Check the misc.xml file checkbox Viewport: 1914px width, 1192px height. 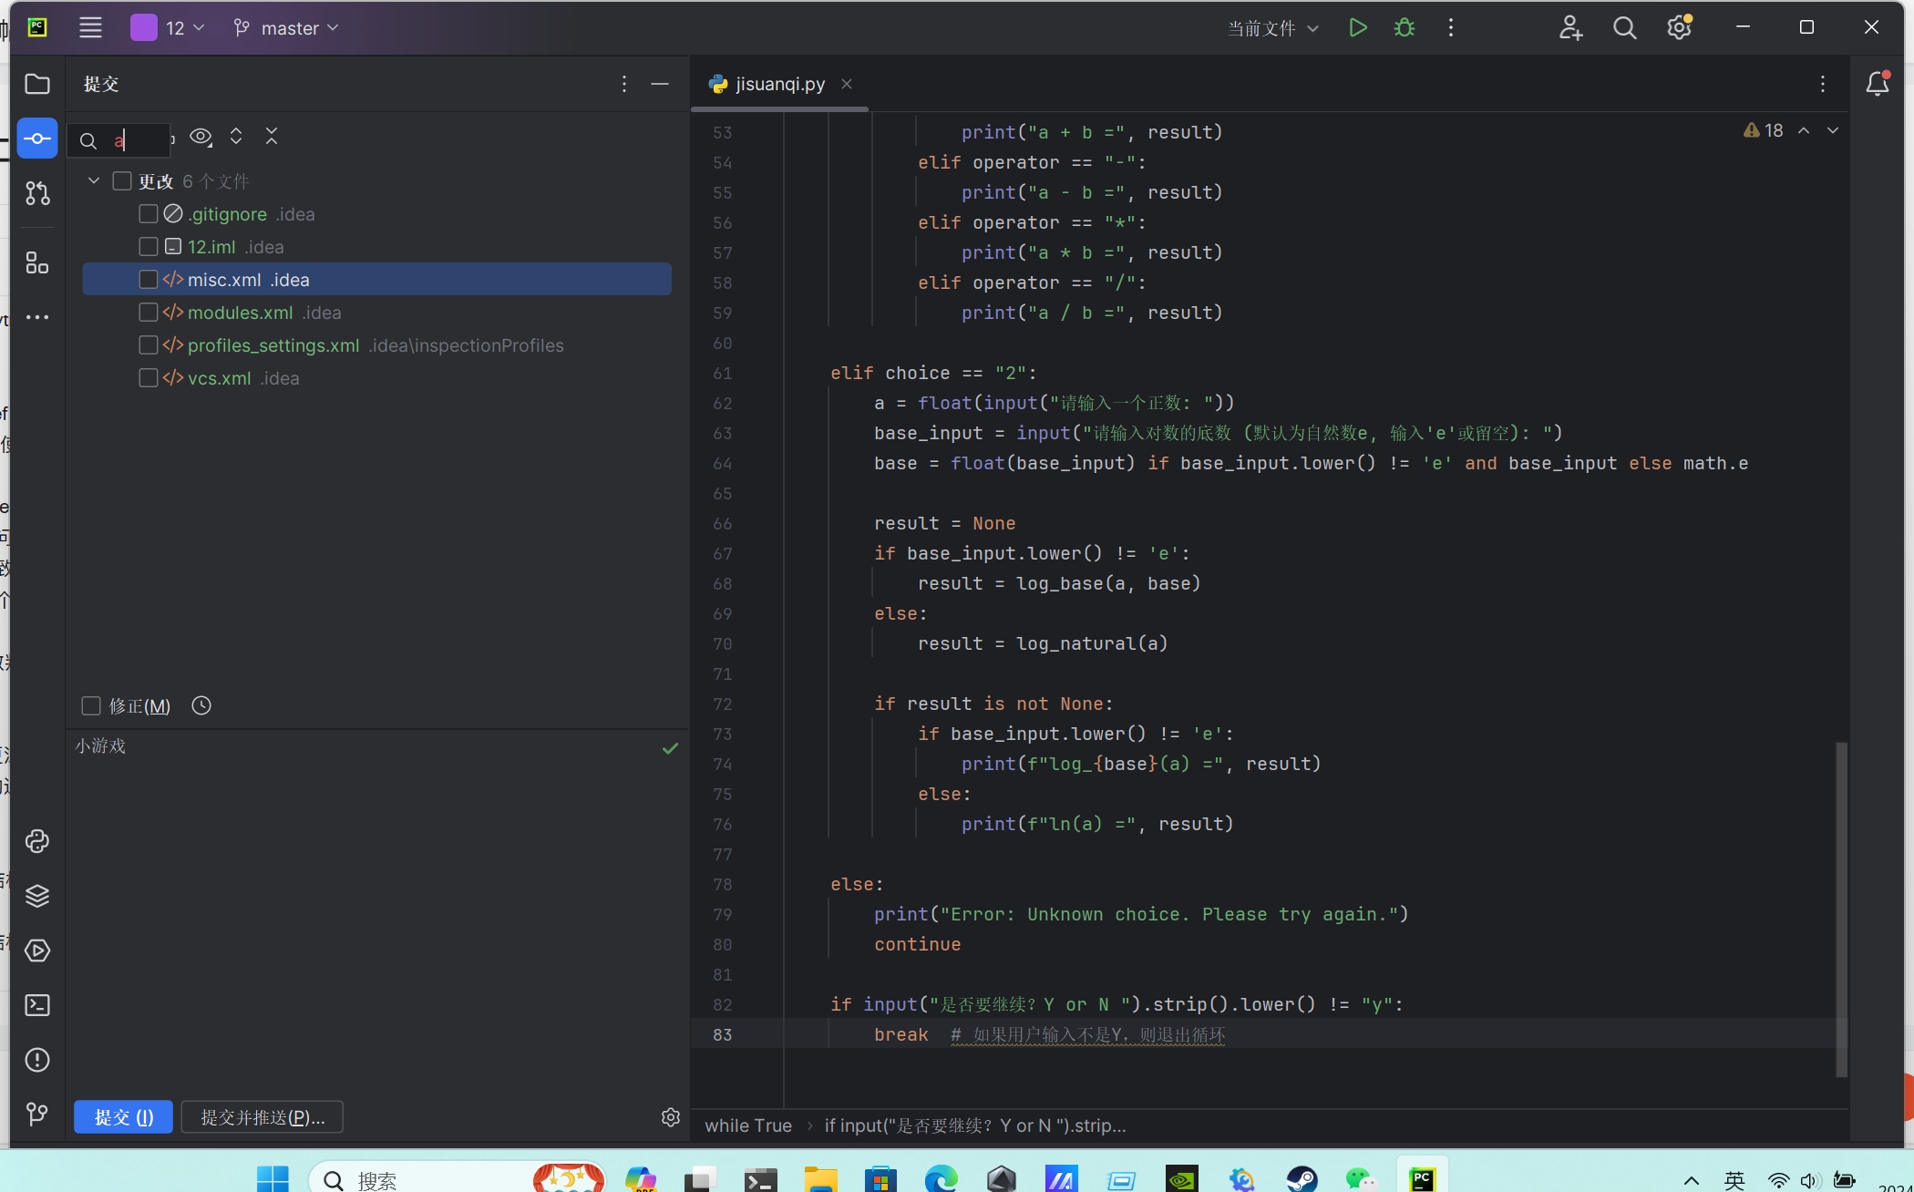click(149, 280)
